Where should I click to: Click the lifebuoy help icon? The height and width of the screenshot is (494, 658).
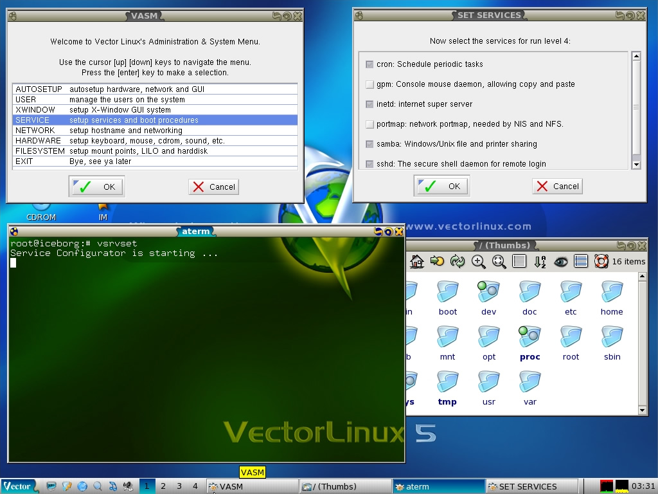tap(601, 261)
